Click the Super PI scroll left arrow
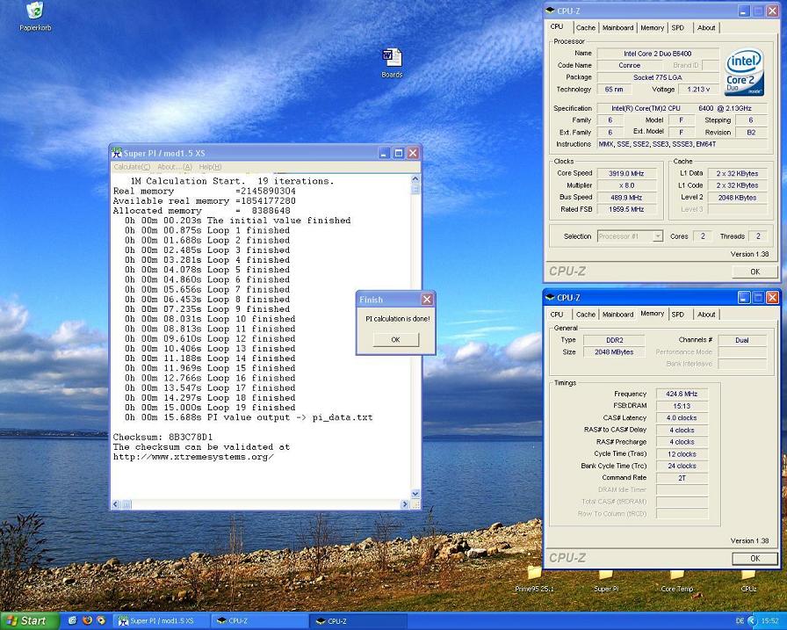The height and width of the screenshot is (630, 787). [x=115, y=504]
